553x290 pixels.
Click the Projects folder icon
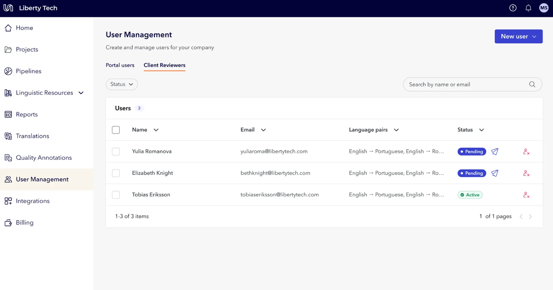(8, 50)
